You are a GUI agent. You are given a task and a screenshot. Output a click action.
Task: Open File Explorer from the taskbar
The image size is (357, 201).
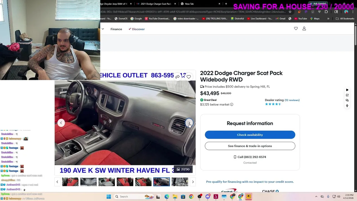[x=175, y=197]
